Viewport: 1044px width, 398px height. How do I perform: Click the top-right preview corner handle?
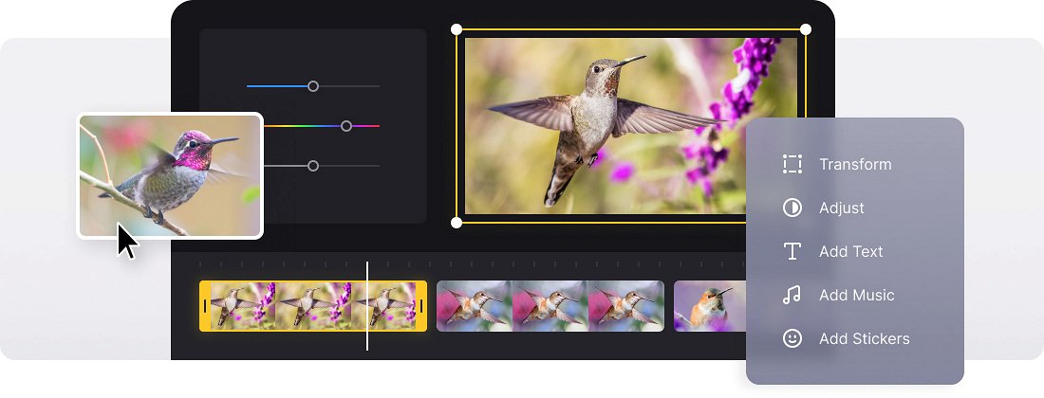806,29
